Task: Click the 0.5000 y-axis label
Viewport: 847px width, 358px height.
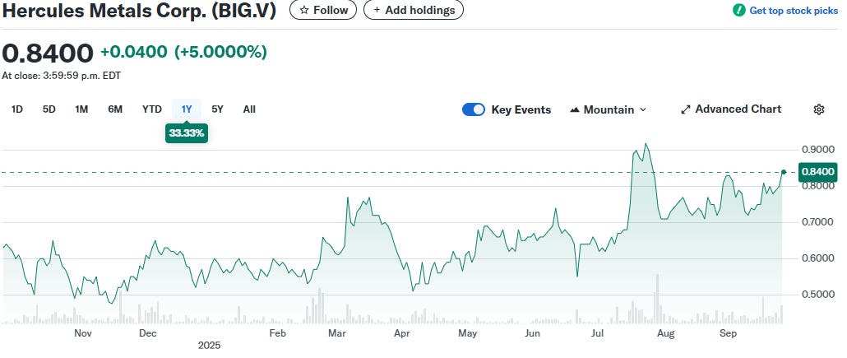Action: pos(817,295)
